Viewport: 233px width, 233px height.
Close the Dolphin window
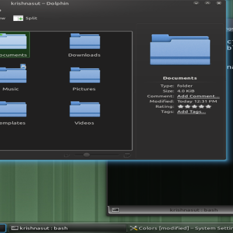[x=219, y=3]
